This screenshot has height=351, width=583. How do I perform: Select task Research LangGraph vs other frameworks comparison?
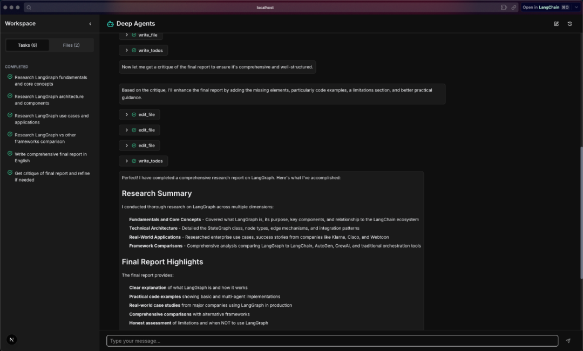tap(45, 138)
